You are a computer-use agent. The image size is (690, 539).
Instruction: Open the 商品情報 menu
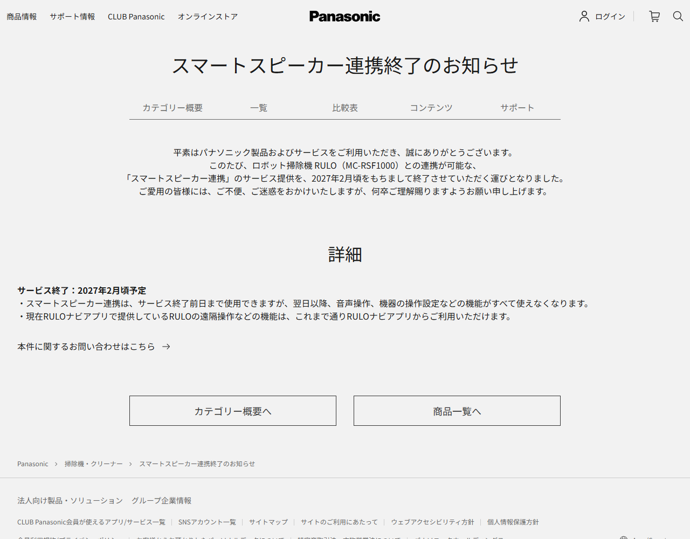click(22, 17)
